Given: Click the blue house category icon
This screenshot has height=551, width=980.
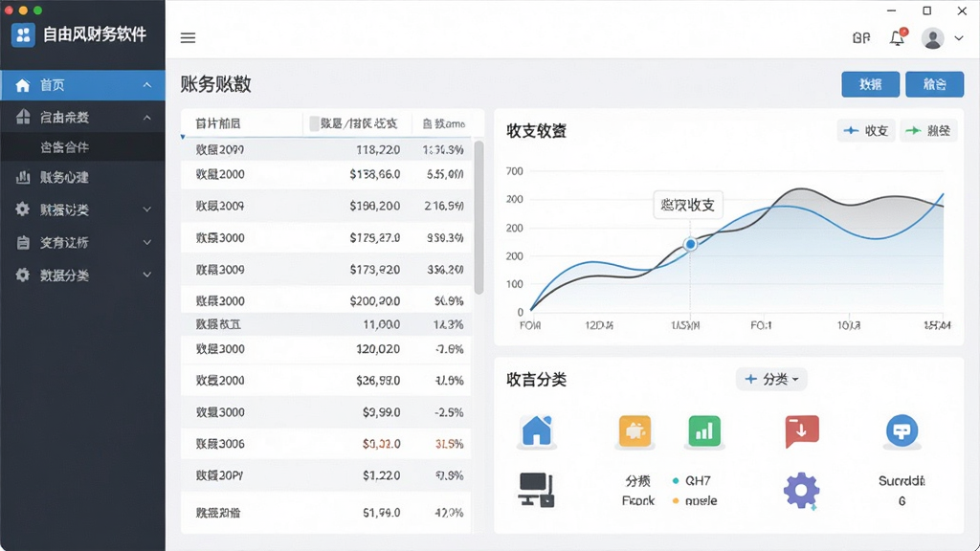Looking at the screenshot, I should click(537, 431).
